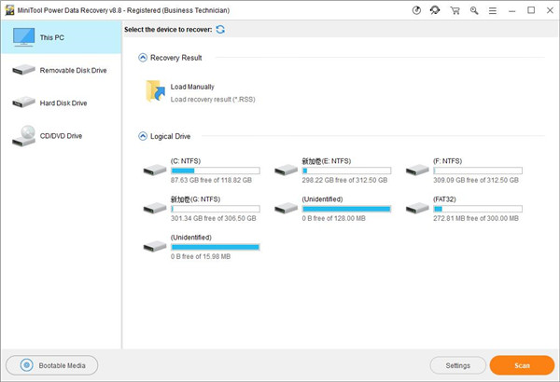Viewport: 560px width, 382px height.
Task: Click the Bootable Media button
Action: (x=51, y=365)
